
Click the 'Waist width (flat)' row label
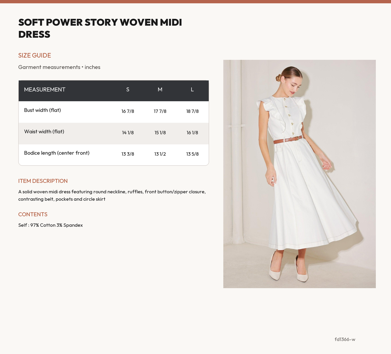click(44, 132)
